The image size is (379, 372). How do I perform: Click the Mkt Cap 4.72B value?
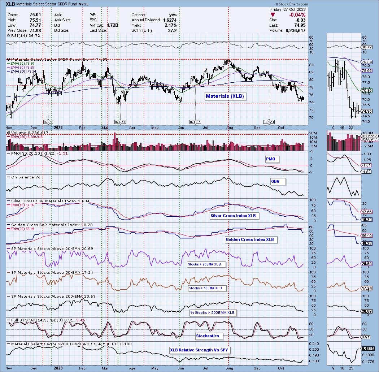112,25
